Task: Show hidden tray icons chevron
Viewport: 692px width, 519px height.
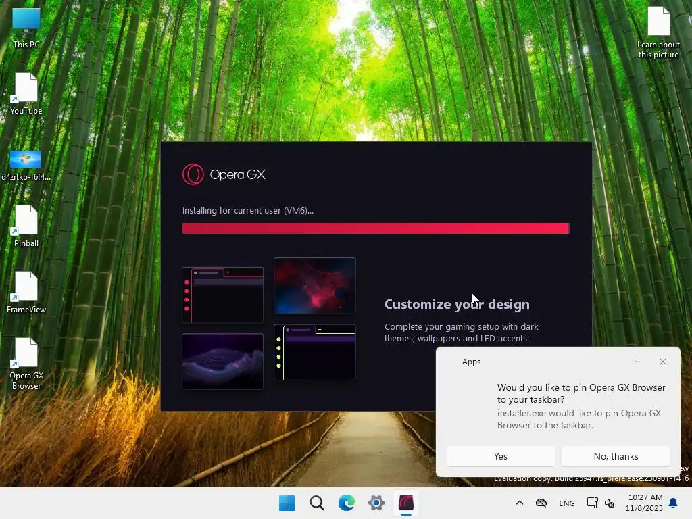Action: [x=520, y=503]
